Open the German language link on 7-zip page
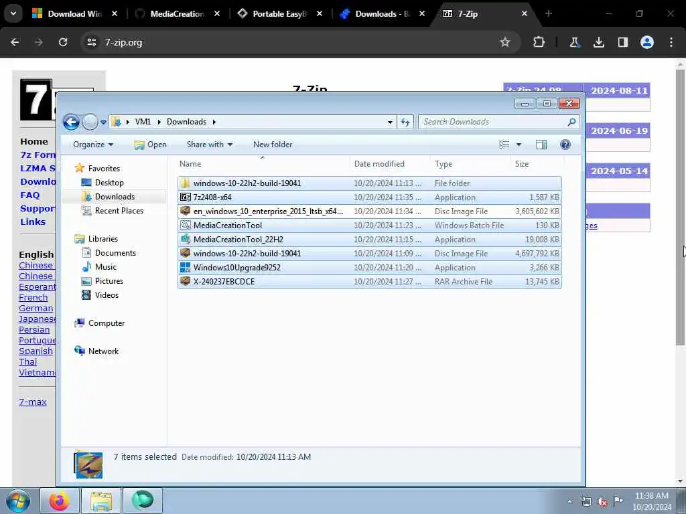Screen dimensions: 686x514 36,308
